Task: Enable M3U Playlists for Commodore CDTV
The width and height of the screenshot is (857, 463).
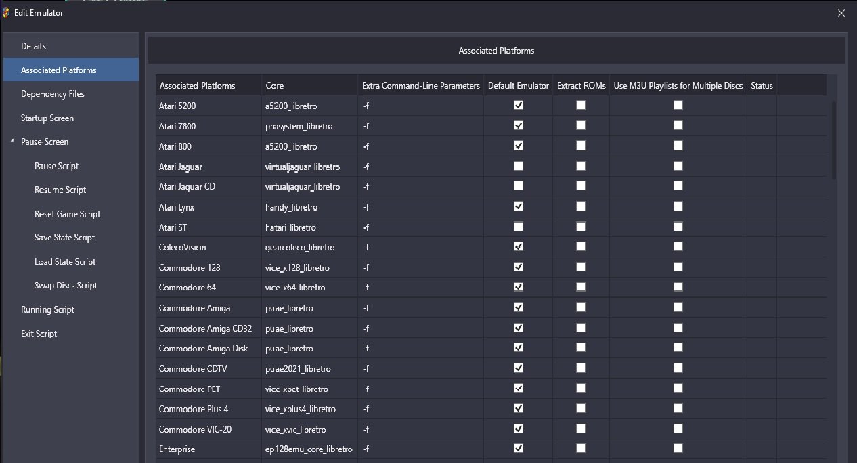Action: (x=678, y=368)
